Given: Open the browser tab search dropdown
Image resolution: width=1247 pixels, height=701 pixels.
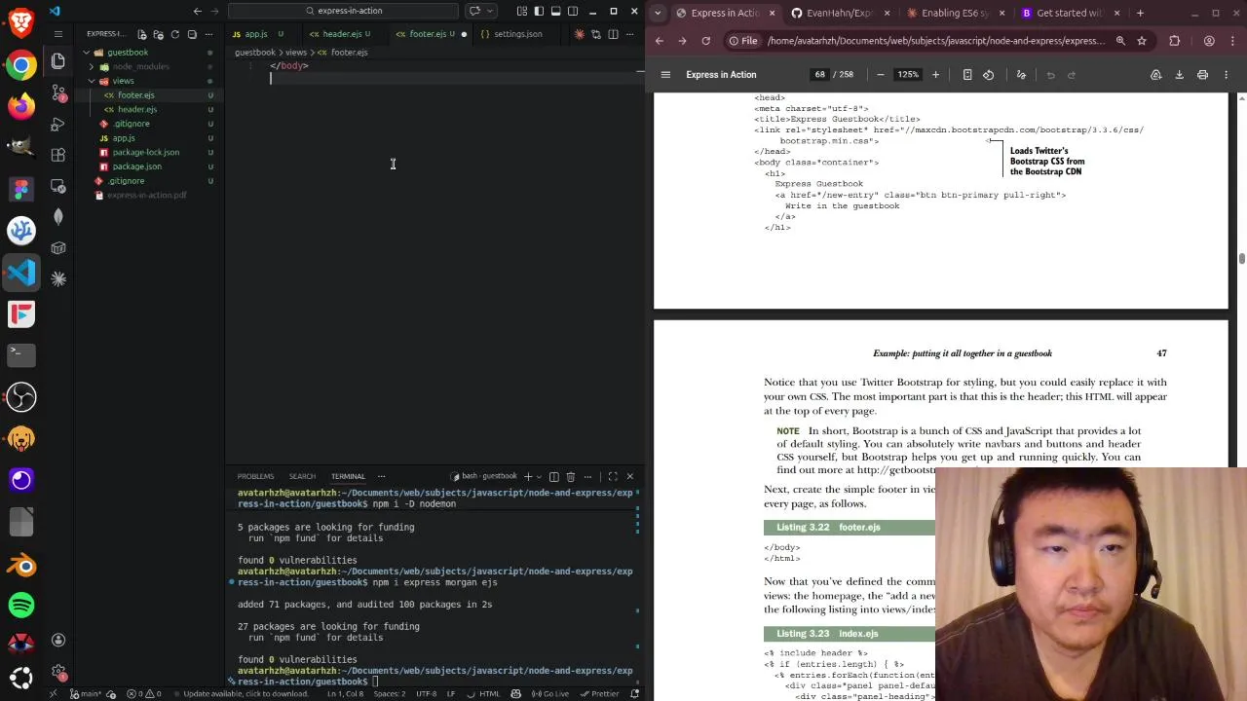Looking at the screenshot, I should [x=658, y=13].
